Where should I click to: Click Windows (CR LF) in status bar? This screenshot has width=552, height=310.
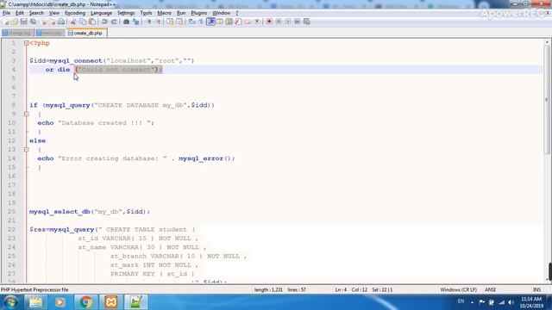(458, 289)
